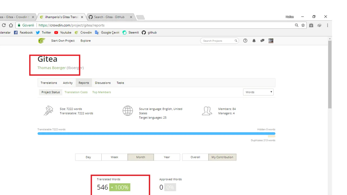Click the magnifier icon in Search Projects
The height and width of the screenshot is (195, 347).
click(236, 41)
